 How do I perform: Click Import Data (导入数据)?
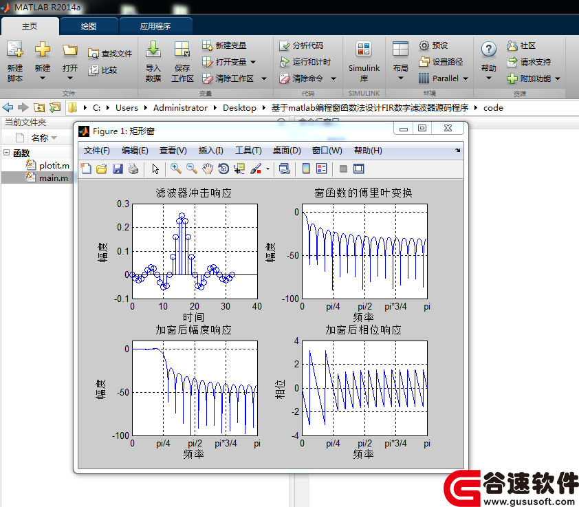click(x=153, y=61)
